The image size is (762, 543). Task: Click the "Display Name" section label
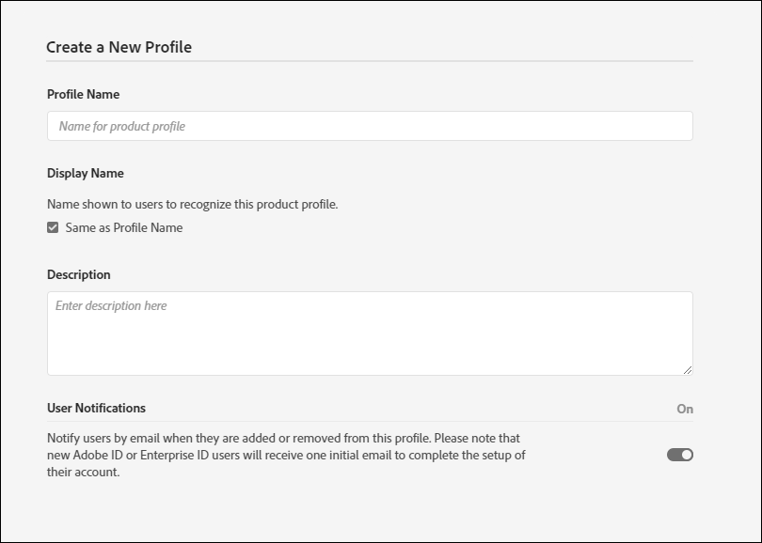85,173
